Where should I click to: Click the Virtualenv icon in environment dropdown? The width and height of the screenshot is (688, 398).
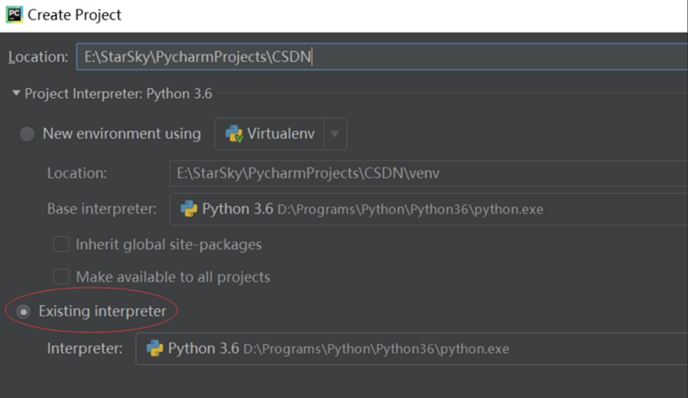coord(234,134)
